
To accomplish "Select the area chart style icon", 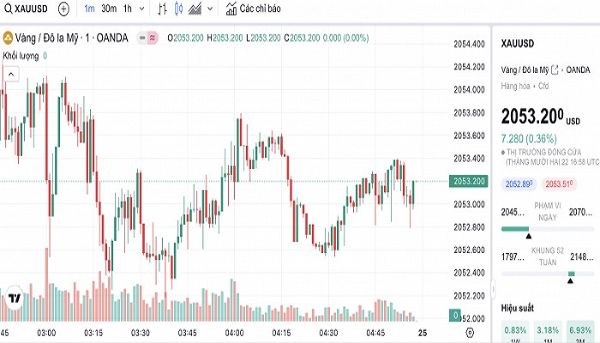I will point(195,9).
